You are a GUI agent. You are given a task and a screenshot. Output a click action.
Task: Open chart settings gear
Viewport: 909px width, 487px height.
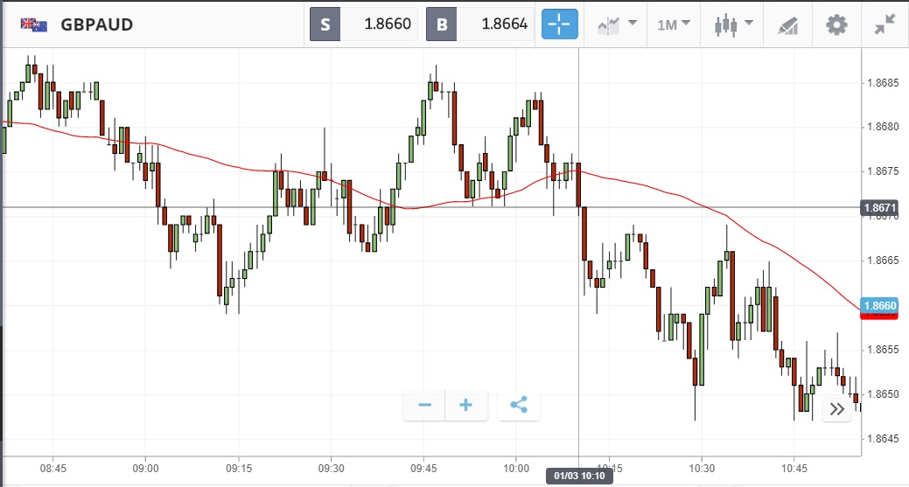837,24
